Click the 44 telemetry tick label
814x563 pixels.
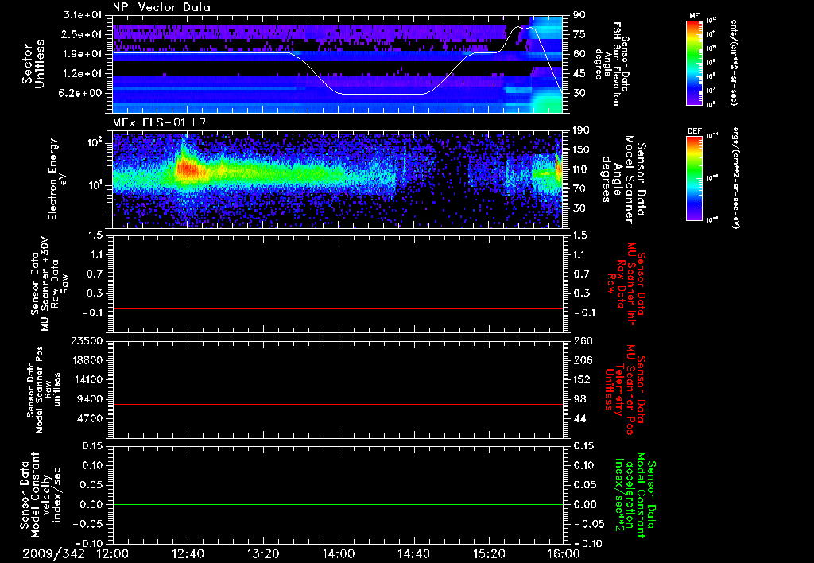pos(579,418)
